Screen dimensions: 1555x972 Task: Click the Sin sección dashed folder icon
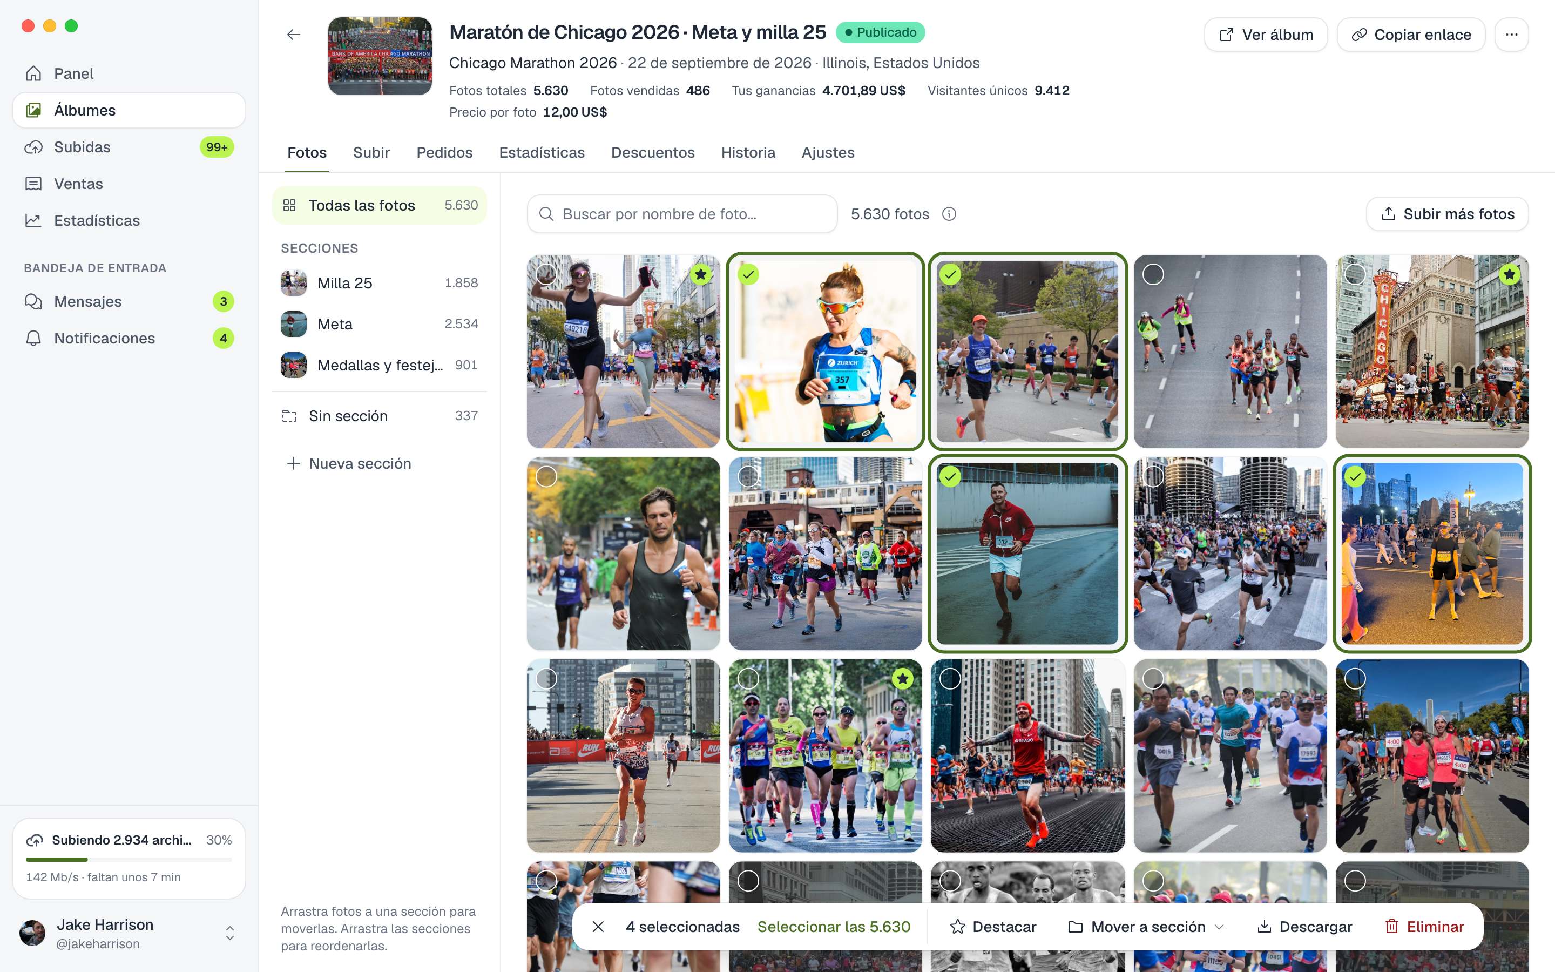pyautogui.click(x=289, y=416)
